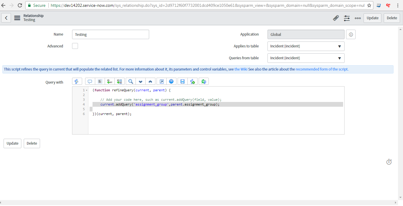403x206 pixels.
Task: Toggle full screen script editor icon
Action: tap(161, 82)
